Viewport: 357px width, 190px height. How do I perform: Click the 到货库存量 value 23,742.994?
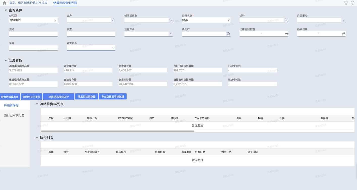point(143,84)
